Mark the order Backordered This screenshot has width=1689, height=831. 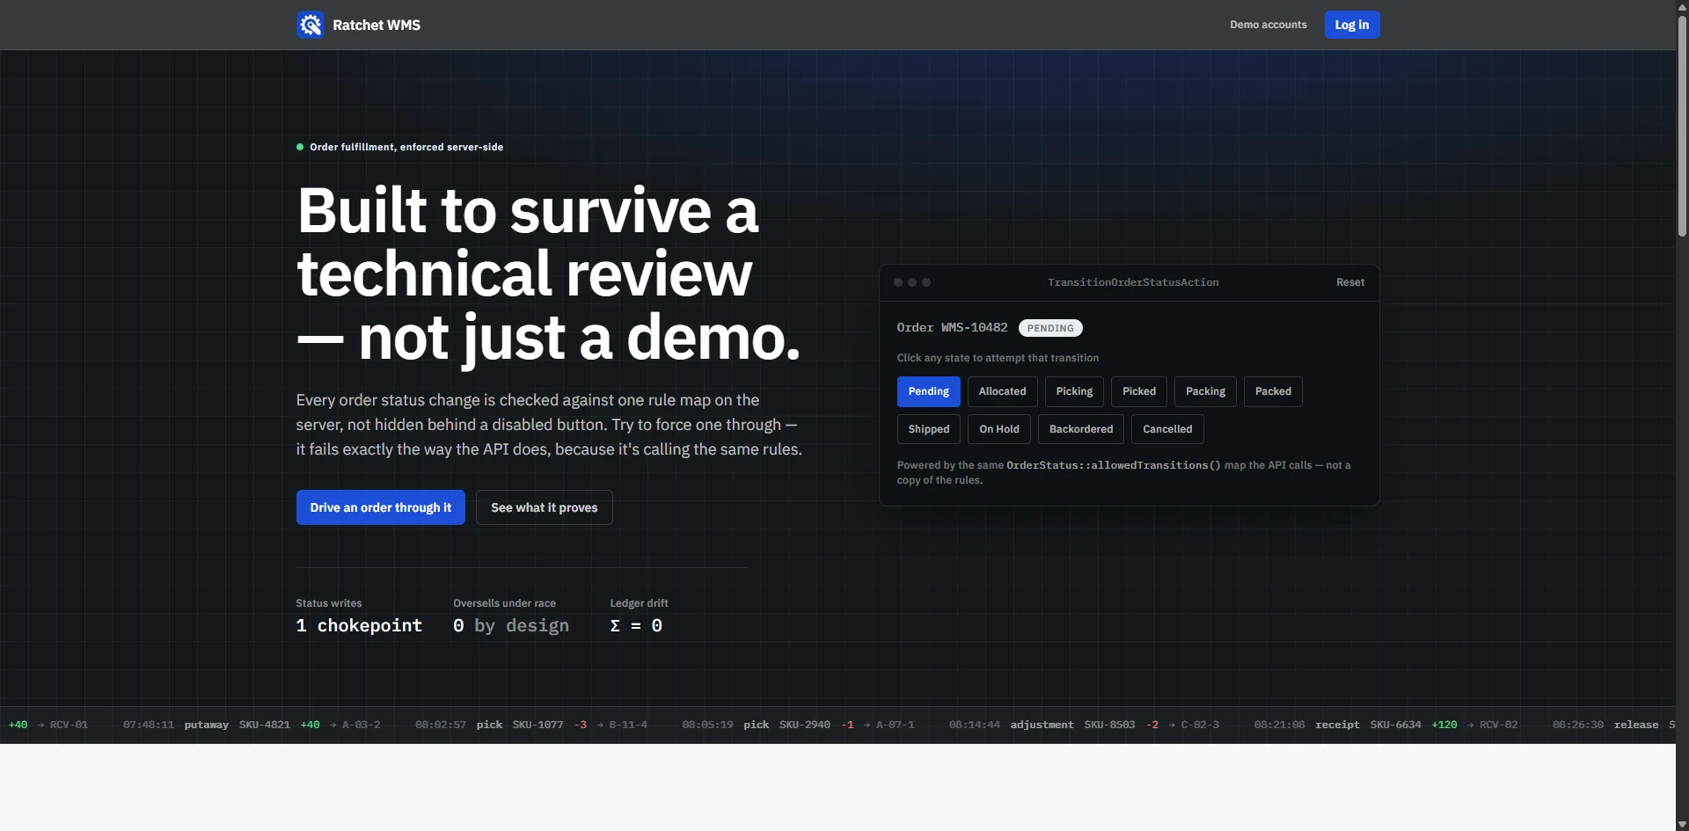[x=1081, y=429]
